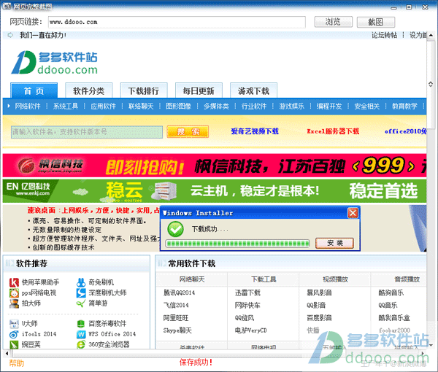Click the green download progress bar
Screen dimensions: 438x372
(x=238, y=244)
